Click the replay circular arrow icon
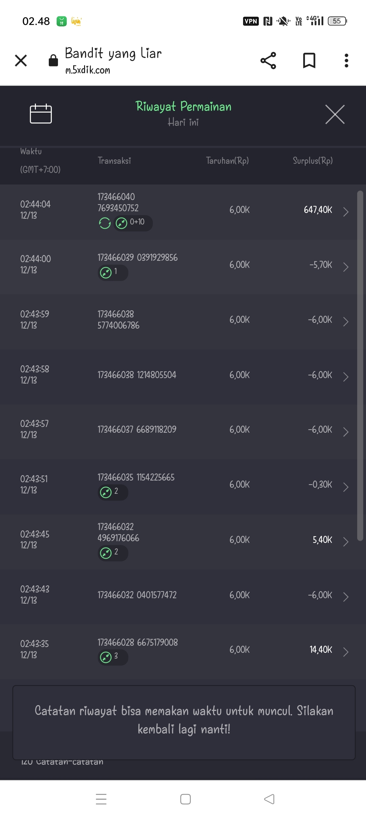Image resolution: width=366 pixels, height=818 pixels. click(x=105, y=223)
